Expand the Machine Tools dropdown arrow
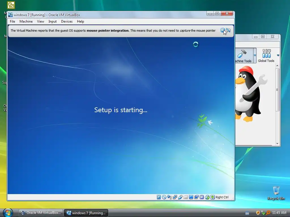The width and height of the screenshot is (290, 217). (255, 55)
